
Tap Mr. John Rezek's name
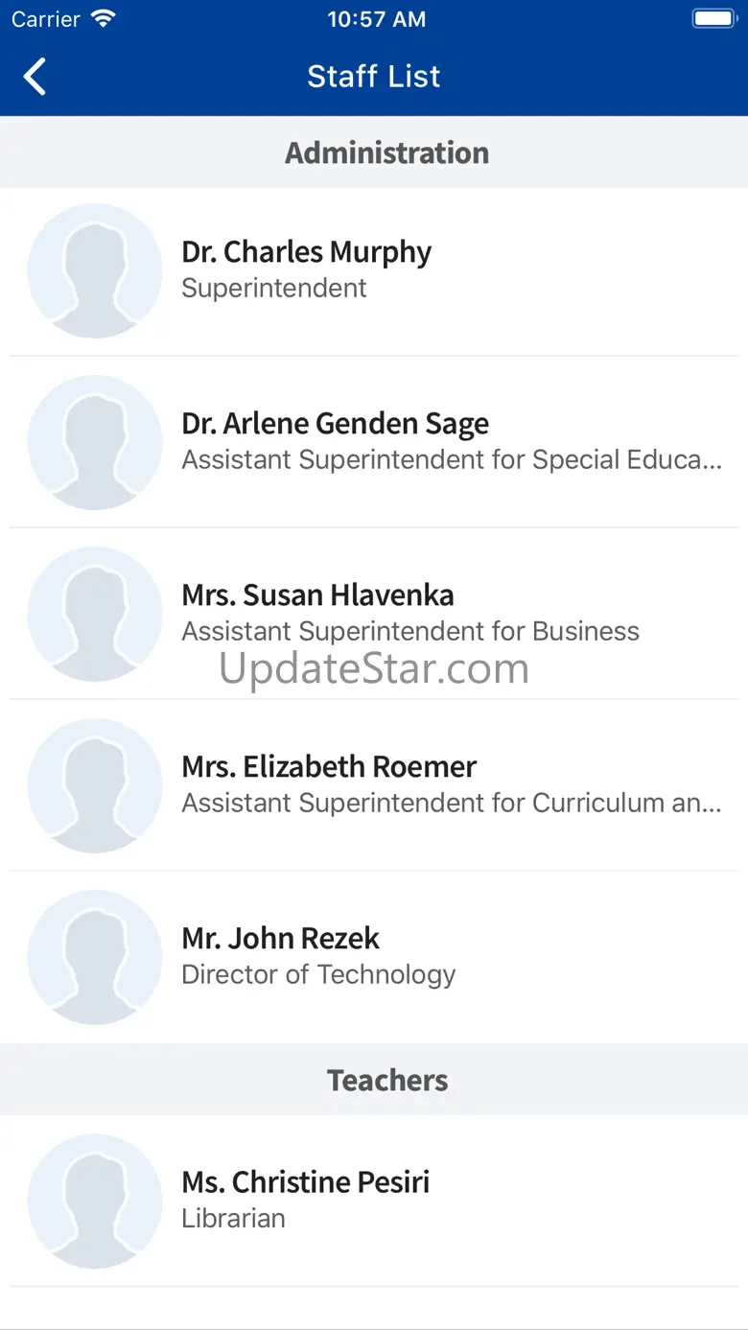click(281, 939)
